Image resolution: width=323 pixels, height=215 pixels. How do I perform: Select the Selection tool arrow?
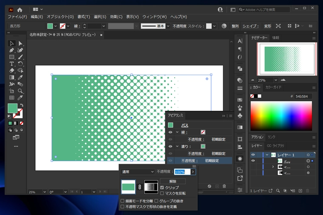pyautogui.click(x=11, y=43)
